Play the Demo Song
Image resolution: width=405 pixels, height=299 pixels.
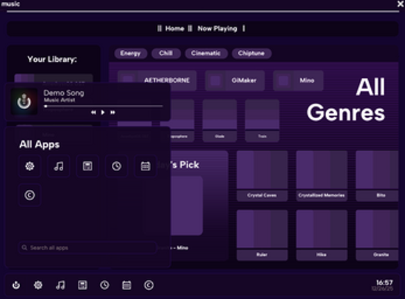tap(103, 113)
